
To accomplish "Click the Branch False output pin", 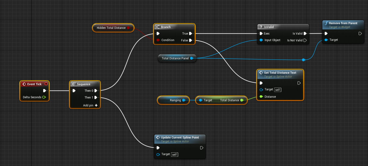I will (190, 40).
